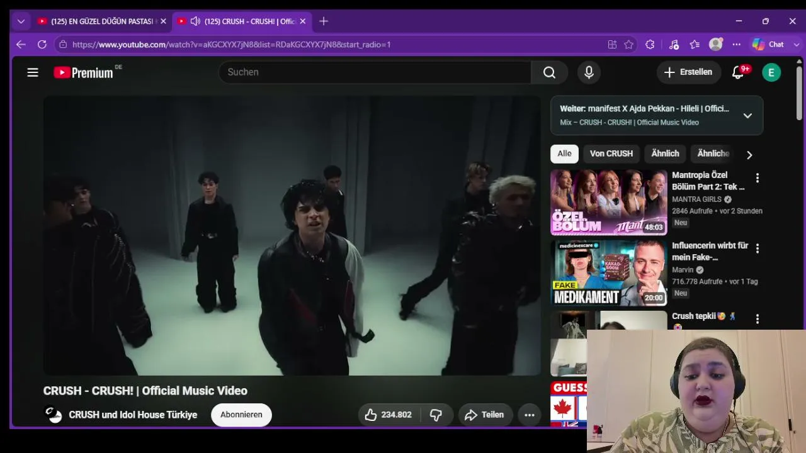Click "Mix – CRUSH - CRUSH! | Official Music Video" subtitle
This screenshot has height=453, width=806.
pos(629,123)
